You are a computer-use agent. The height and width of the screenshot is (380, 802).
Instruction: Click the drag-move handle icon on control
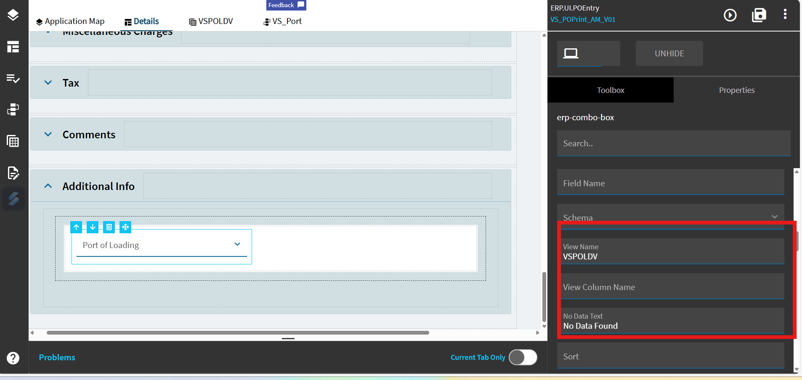(x=125, y=227)
